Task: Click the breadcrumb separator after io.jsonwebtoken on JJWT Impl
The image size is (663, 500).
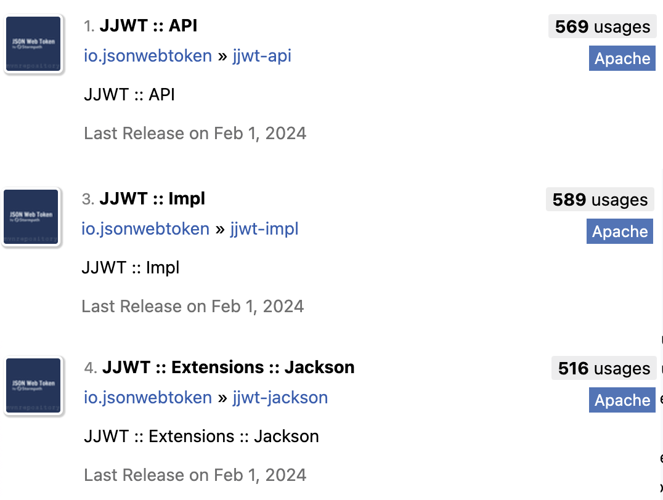Action: point(220,228)
